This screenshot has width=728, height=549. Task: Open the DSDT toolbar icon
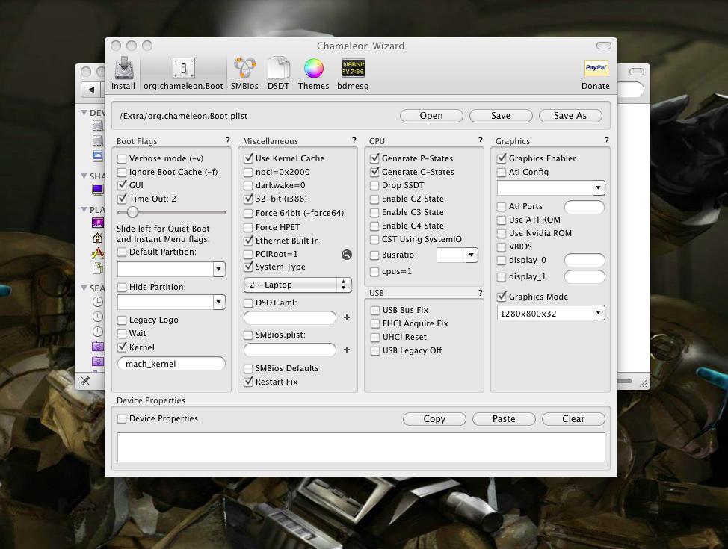pyautogui.click(x=278, y=69)
